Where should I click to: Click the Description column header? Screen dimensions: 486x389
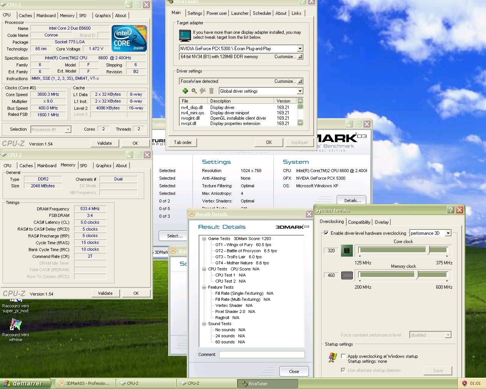click(241, 101)
